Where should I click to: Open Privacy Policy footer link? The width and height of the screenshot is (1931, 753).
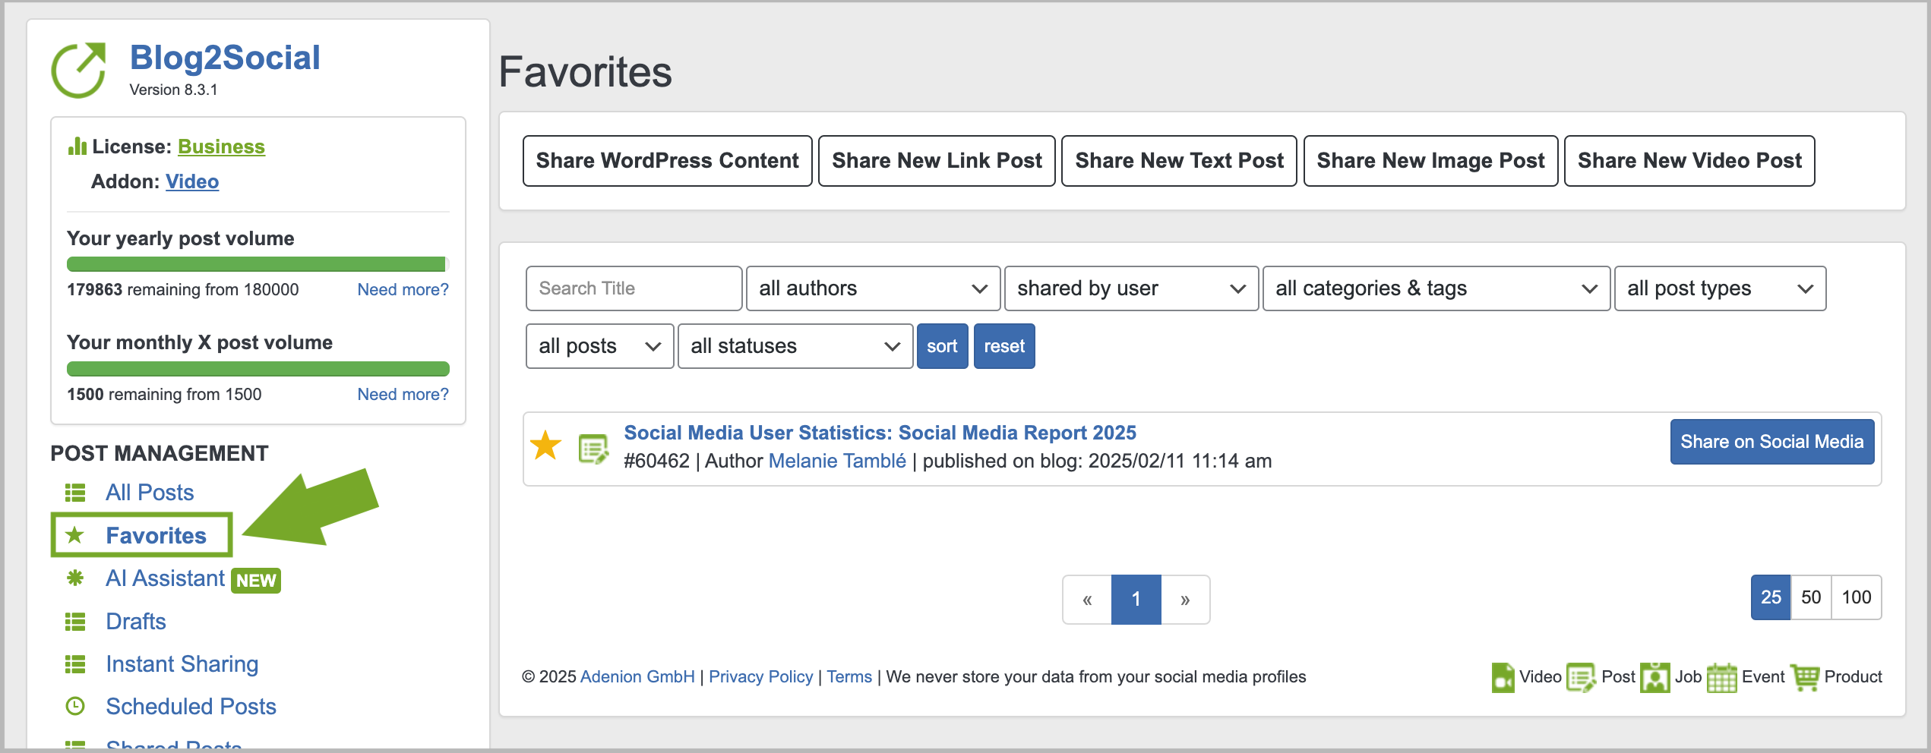coord(760,676)
